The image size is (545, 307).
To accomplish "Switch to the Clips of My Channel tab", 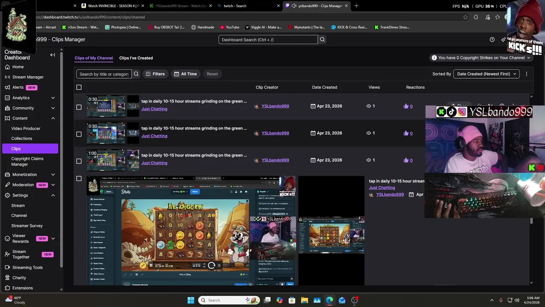I will pos(94,58).
